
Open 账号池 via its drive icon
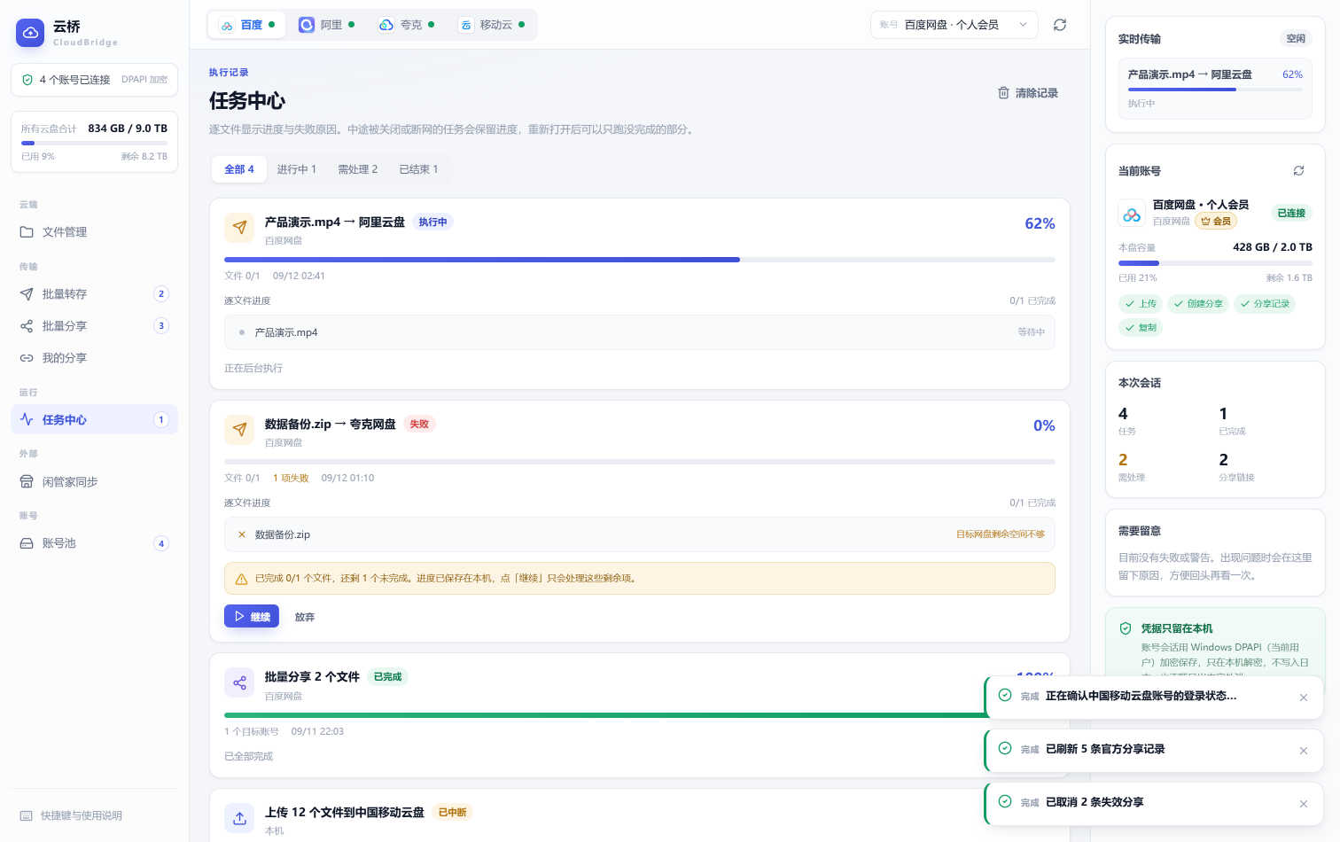27,543
